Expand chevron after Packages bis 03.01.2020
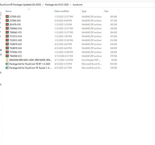 click(x=71, y=5)
